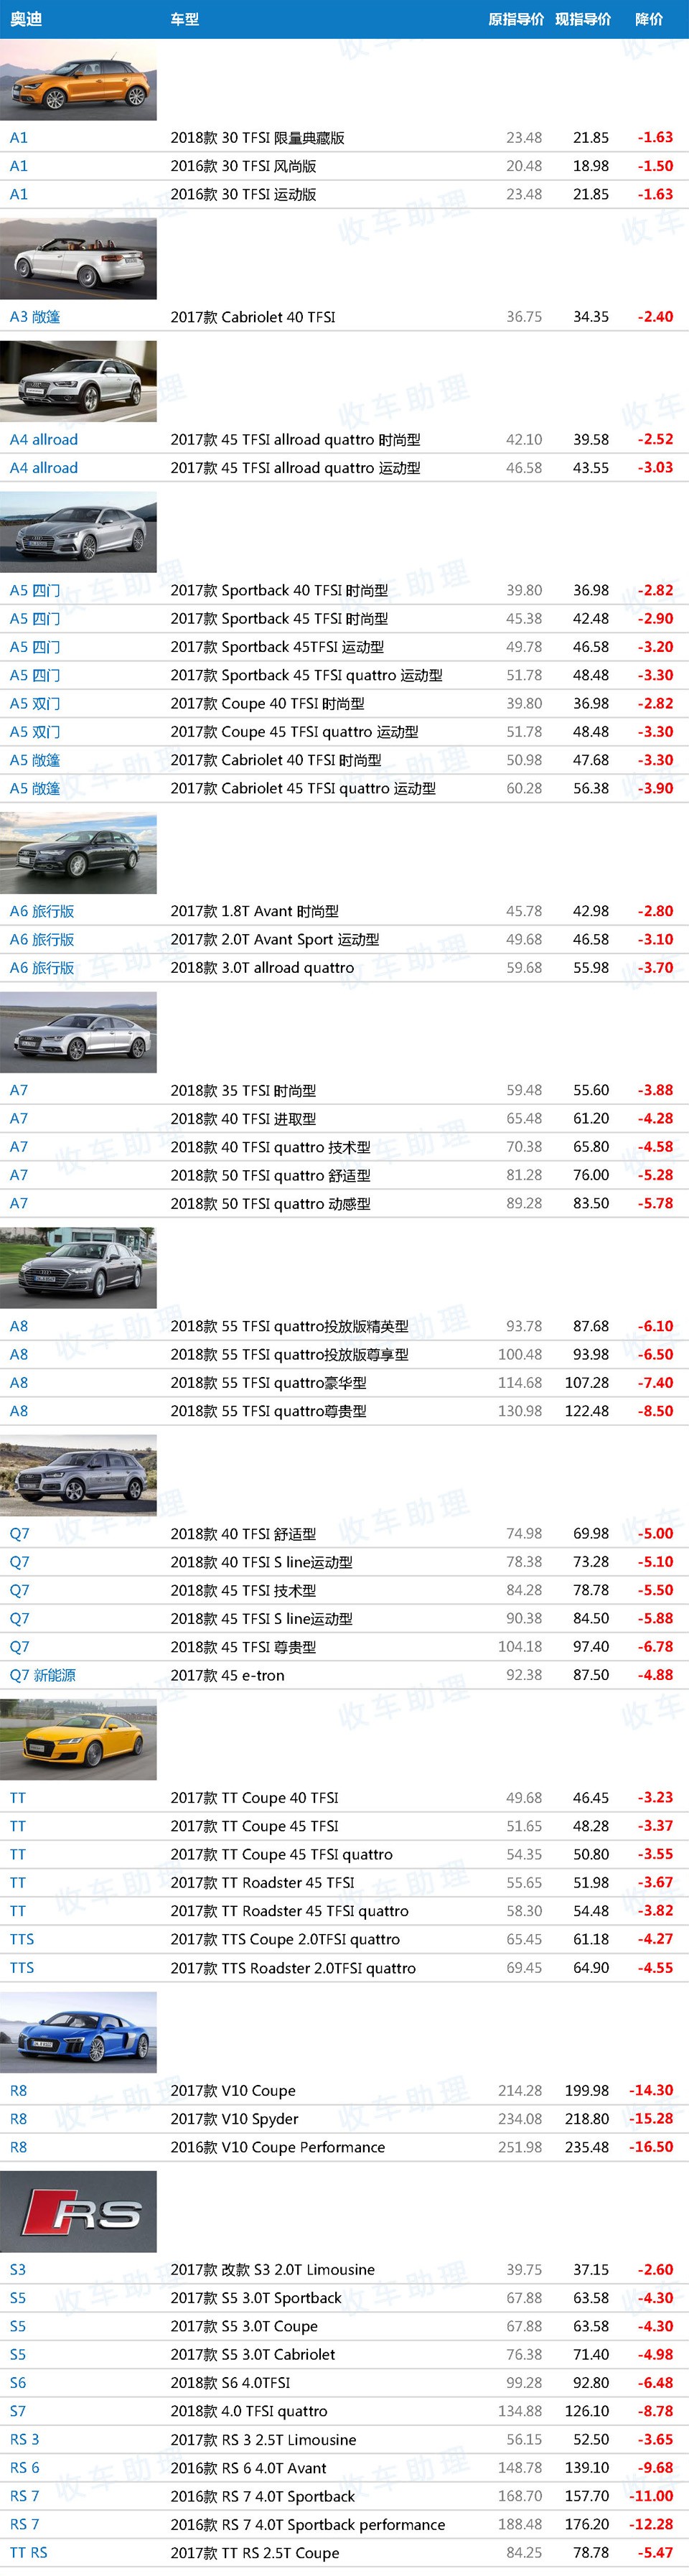Screen dimensions: 689x2576
Task: Open the dark A6 Avant car thumbnail
Action: pos(78,854)
